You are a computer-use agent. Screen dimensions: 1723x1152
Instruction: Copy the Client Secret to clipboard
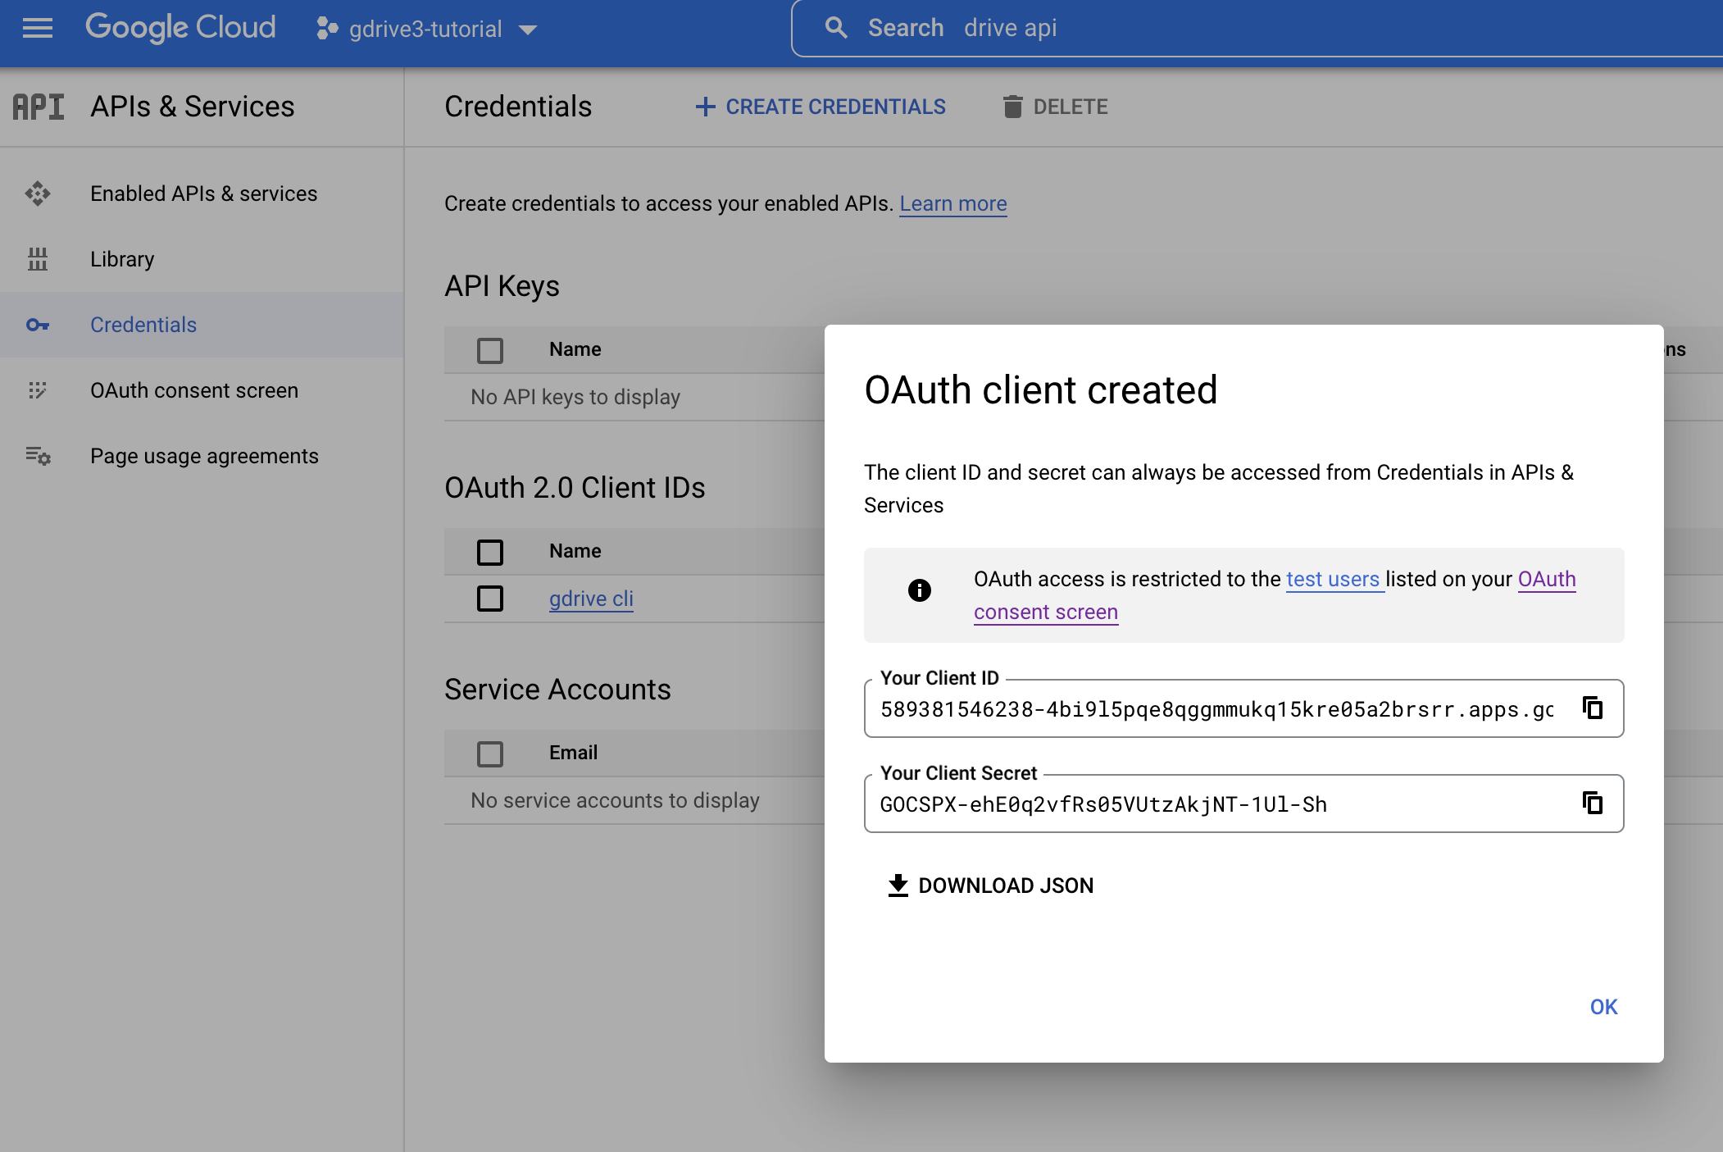click(x=1593, y=803)
